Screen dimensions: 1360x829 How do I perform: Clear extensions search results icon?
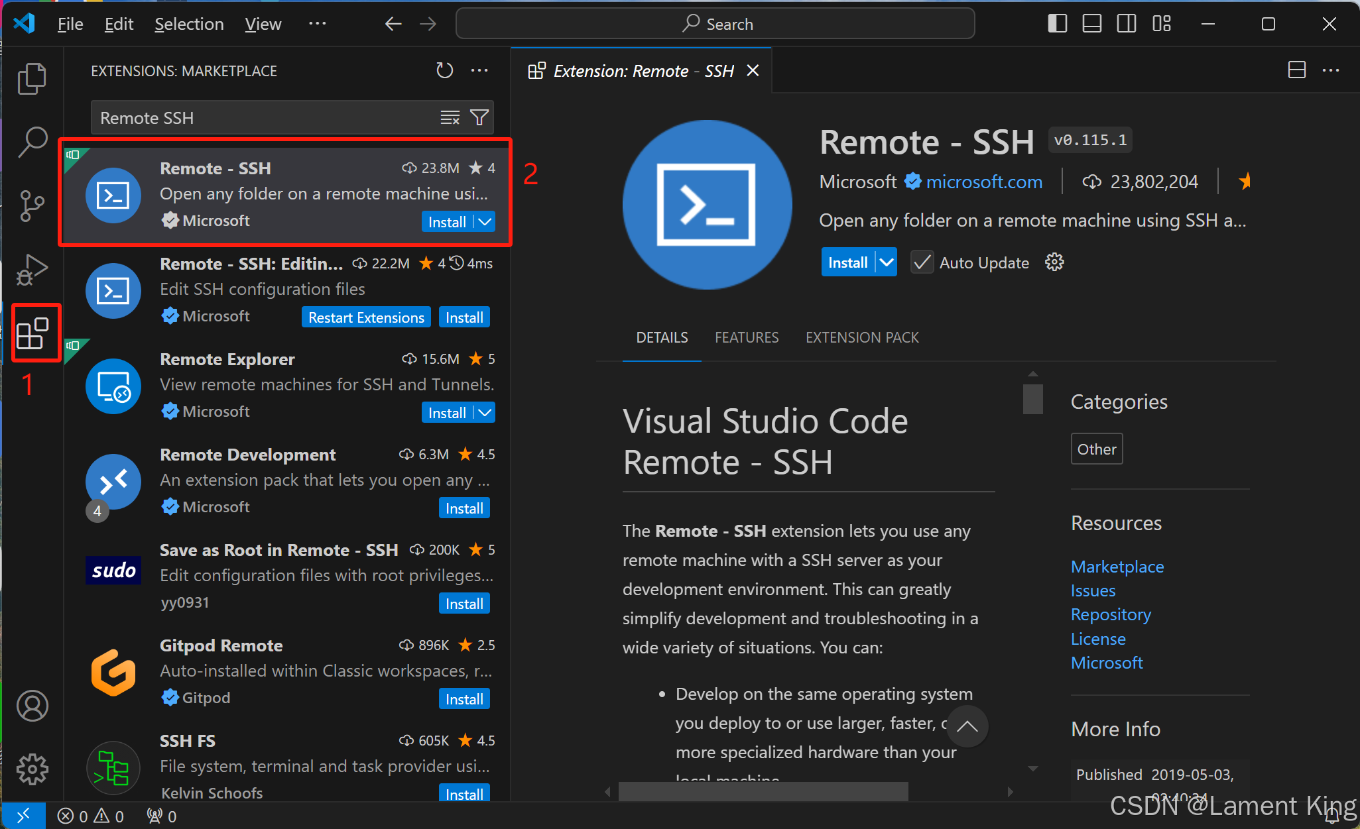450,118
